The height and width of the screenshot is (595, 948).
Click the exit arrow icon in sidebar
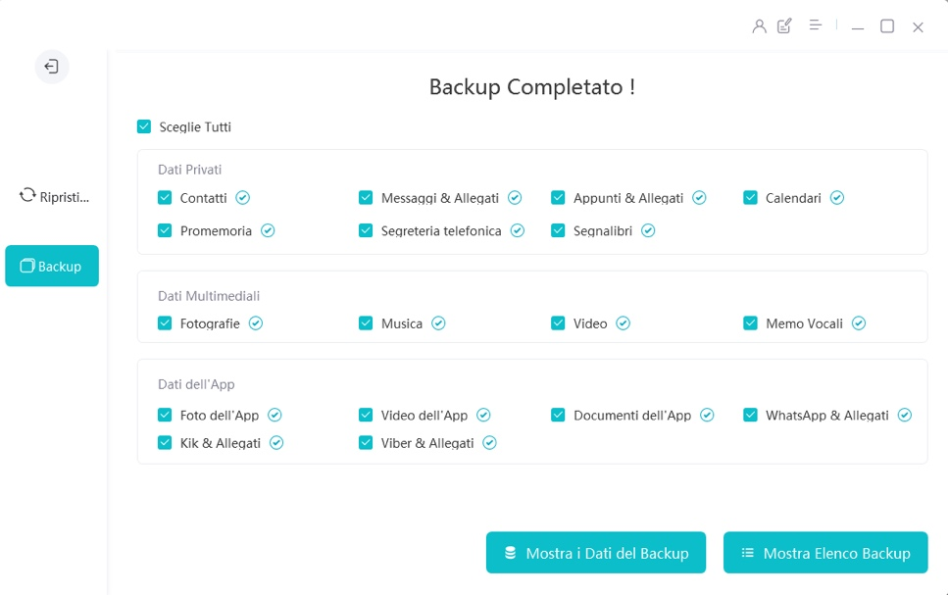[x=52, y=67]
